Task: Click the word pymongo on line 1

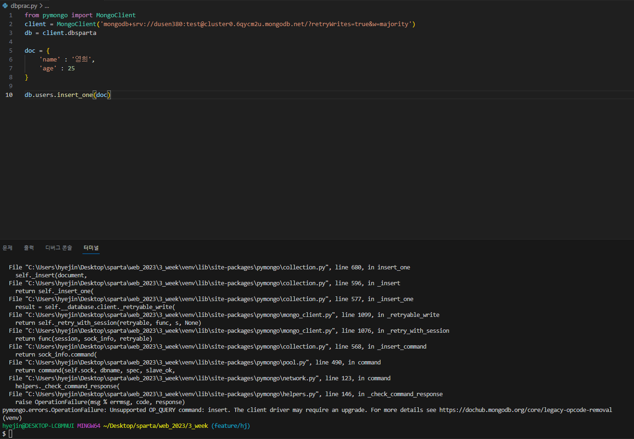Action: click(x=55, y=15)
